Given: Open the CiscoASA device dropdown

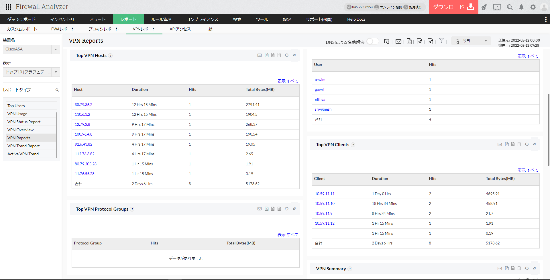Looking at the screenshot, I should click(56, 49).
